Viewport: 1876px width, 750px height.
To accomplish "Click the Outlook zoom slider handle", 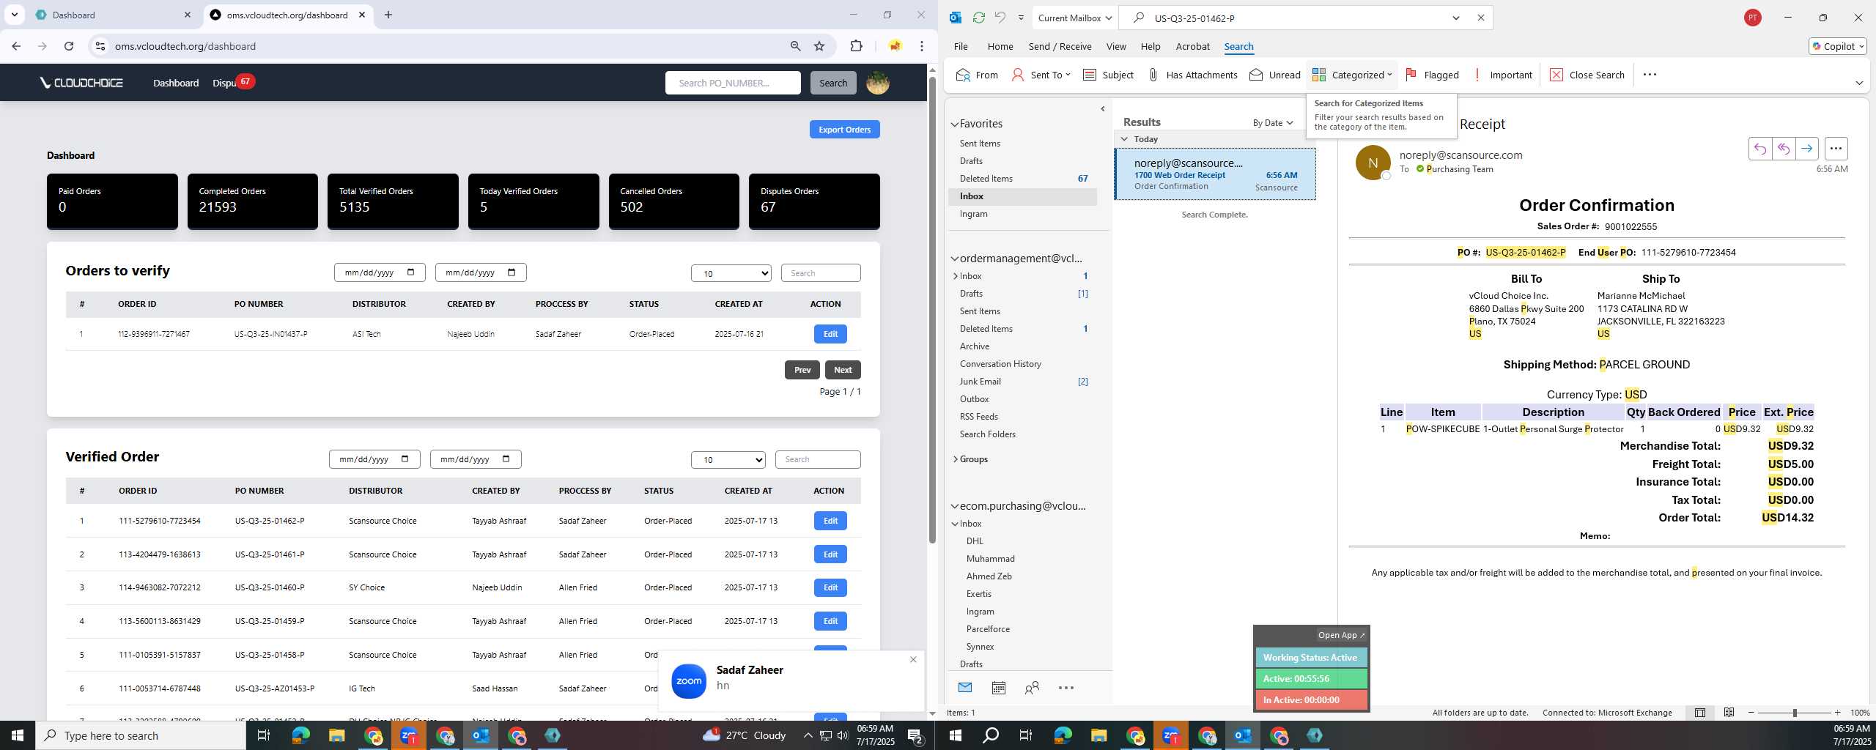I will click(x=1795, y=713).
